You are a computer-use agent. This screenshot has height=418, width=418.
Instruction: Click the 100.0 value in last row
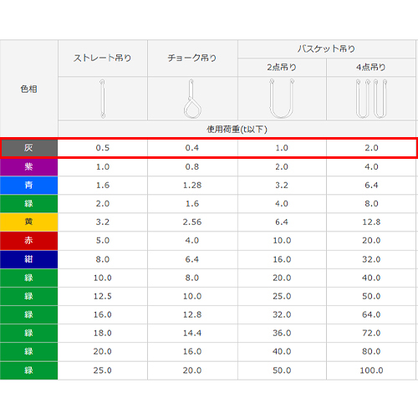[371, 370]
